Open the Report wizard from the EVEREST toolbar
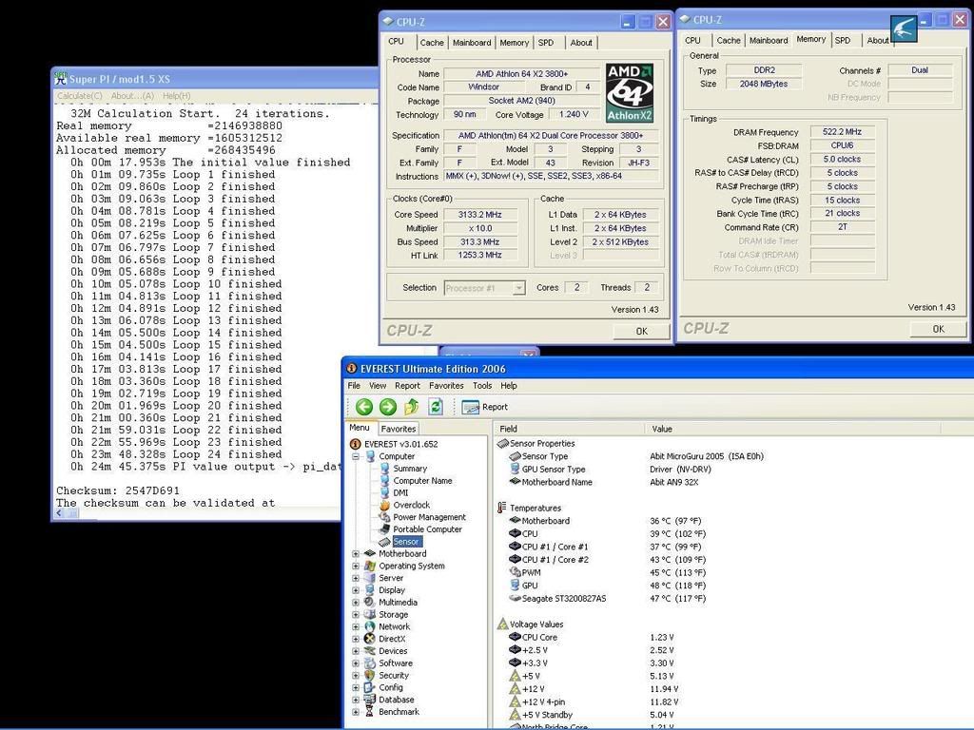 (485, 407)
